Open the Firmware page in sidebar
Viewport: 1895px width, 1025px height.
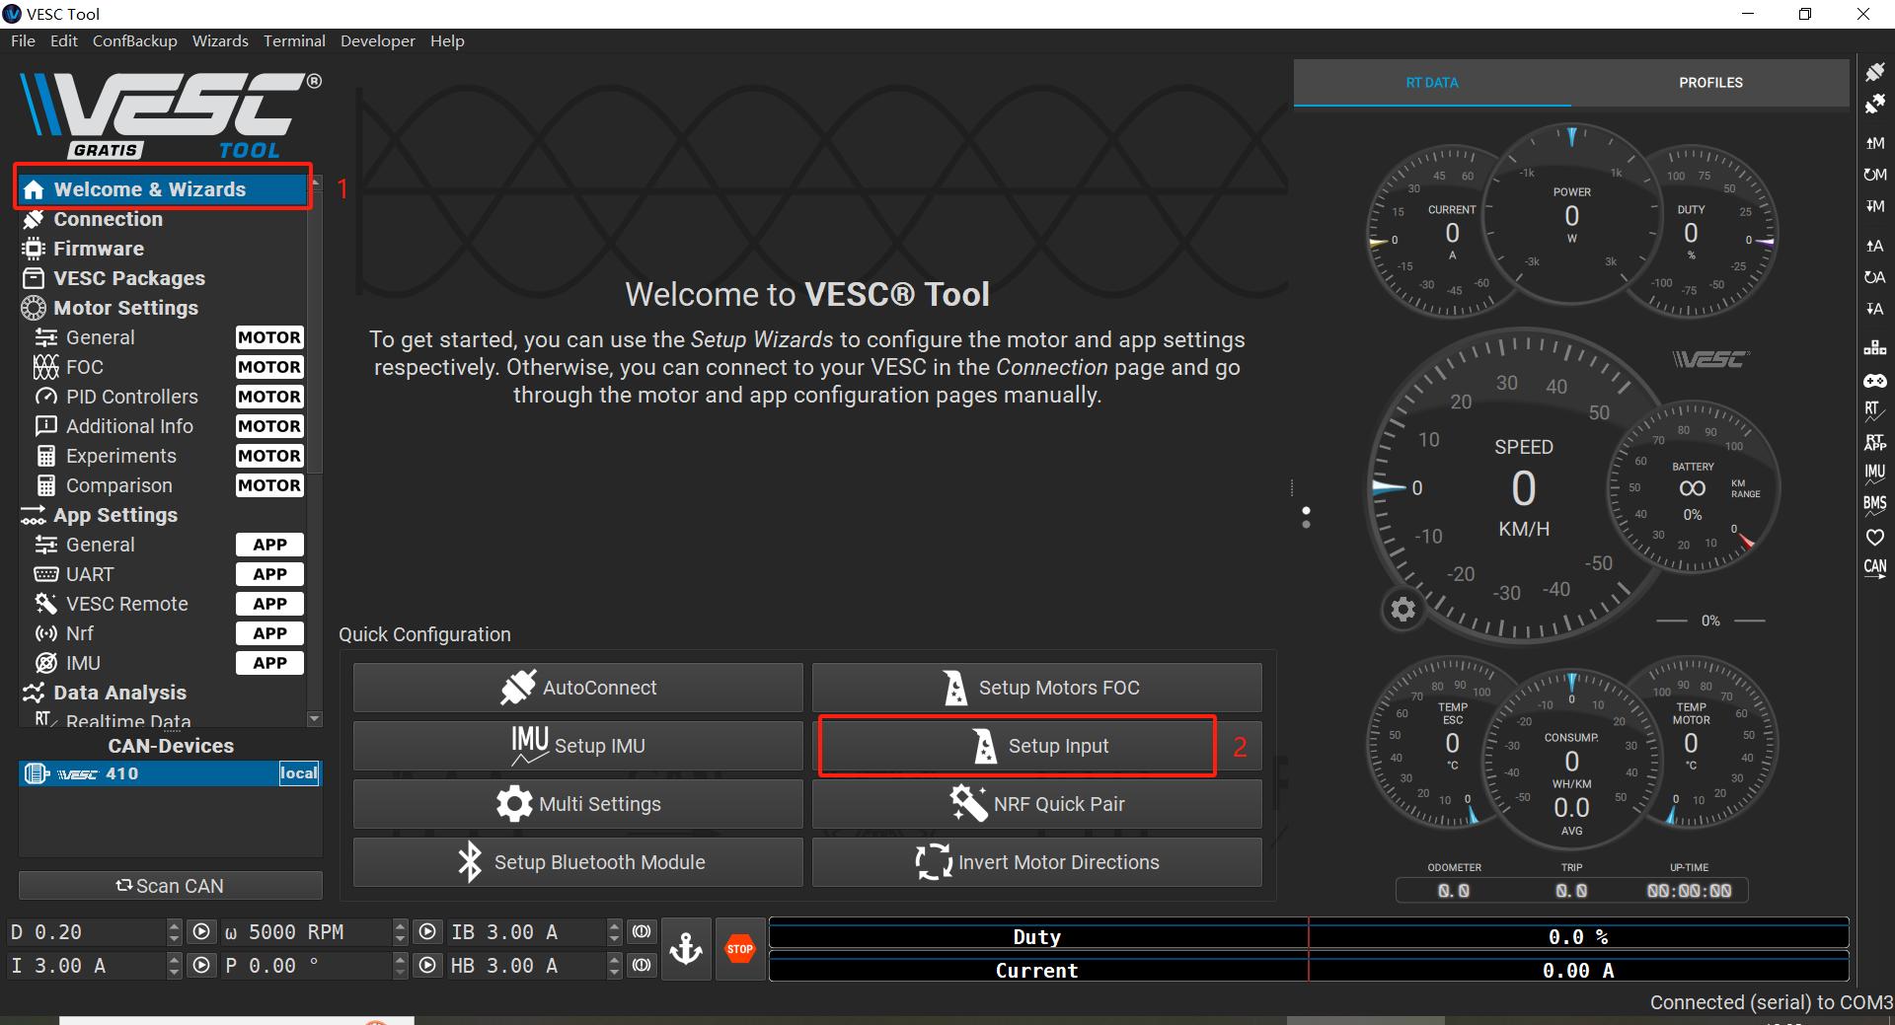[163, 249]
